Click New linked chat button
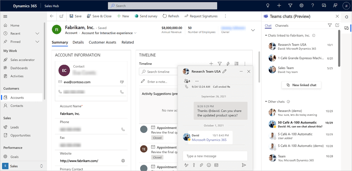 301,85
